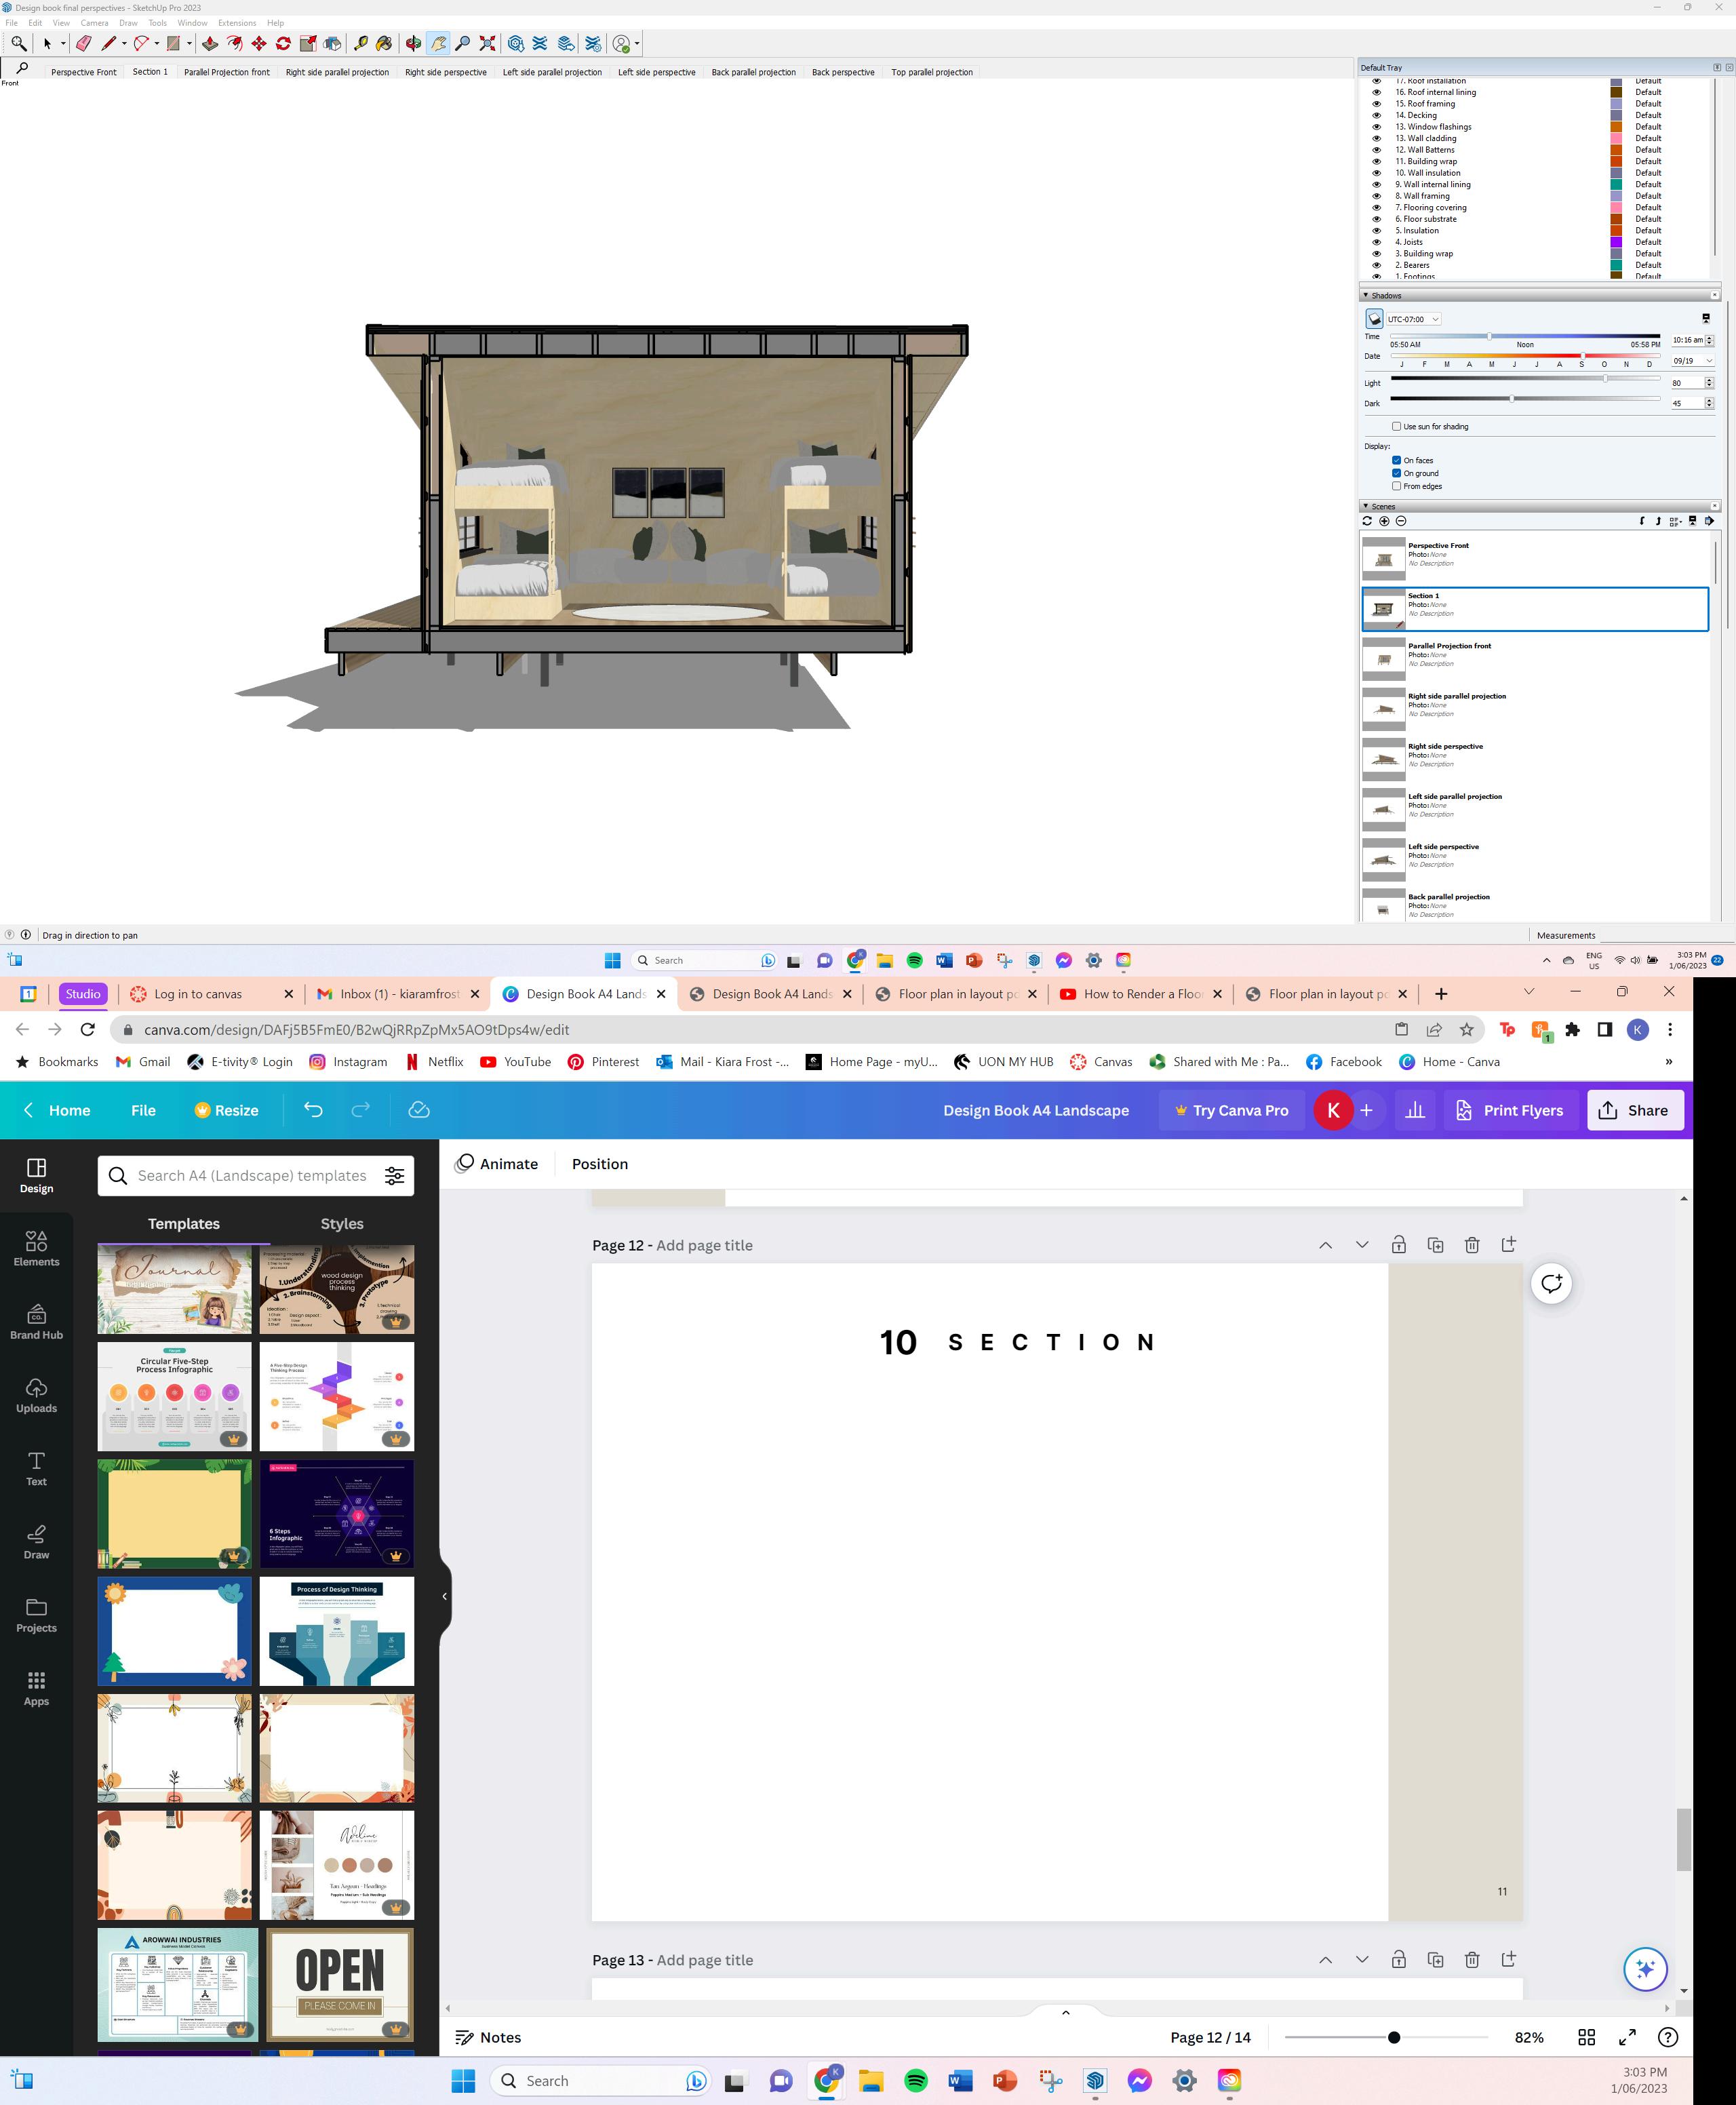Screen dimensions: 1736x2105
Task: Enable Use sun for shading
Action: click(x=1396, y=427)
